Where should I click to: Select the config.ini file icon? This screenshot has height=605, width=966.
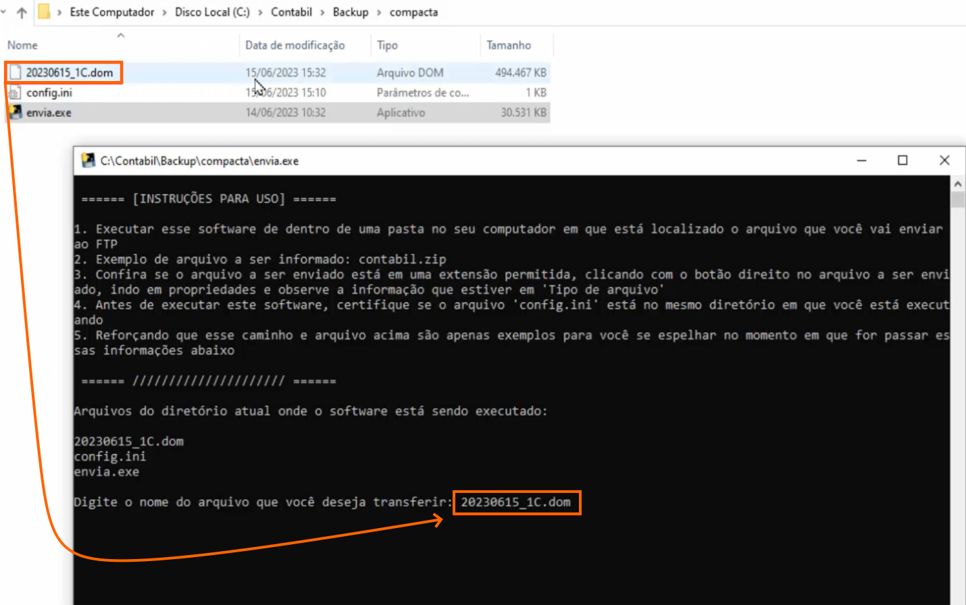point(15,93)
